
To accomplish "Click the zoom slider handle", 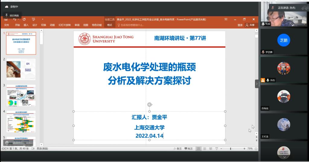I will point(231,148).
